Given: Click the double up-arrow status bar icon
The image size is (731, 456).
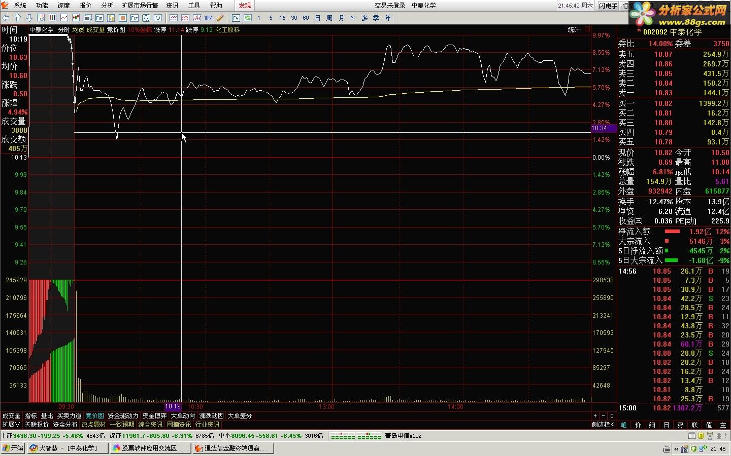Looking at the screenshot, I should [x=719, y=436].
